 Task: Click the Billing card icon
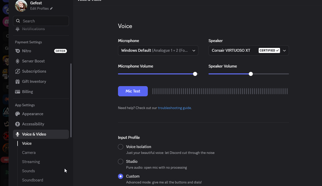(18, 92)
